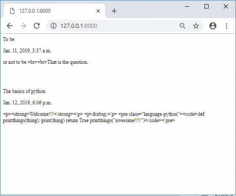
Task: Minimize the browser window
Action: 187,6
